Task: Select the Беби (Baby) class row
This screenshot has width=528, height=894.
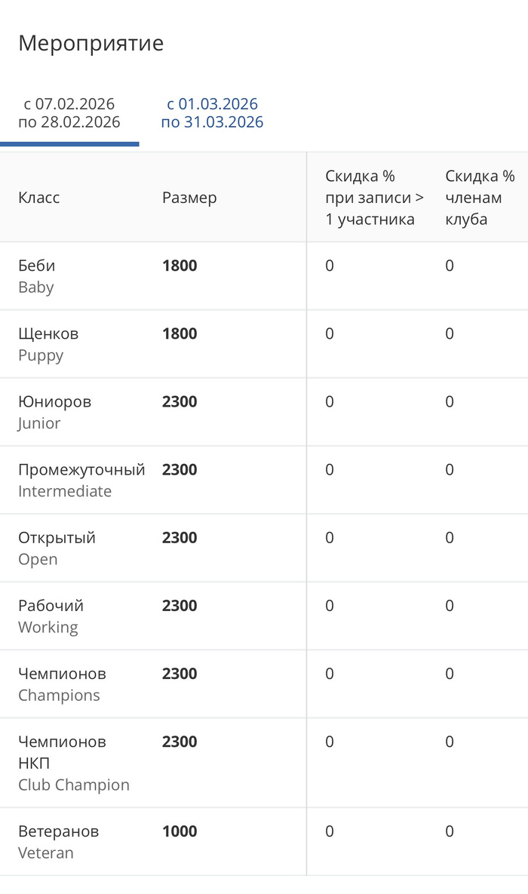Action: click(x=37, y=276)
